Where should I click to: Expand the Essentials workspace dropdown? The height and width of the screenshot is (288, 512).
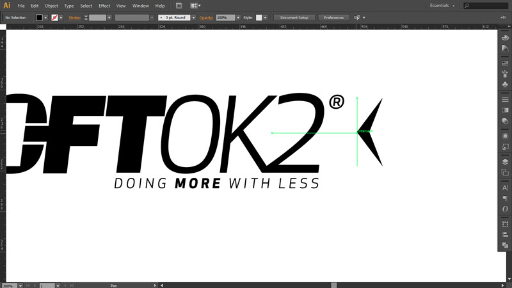443,5
